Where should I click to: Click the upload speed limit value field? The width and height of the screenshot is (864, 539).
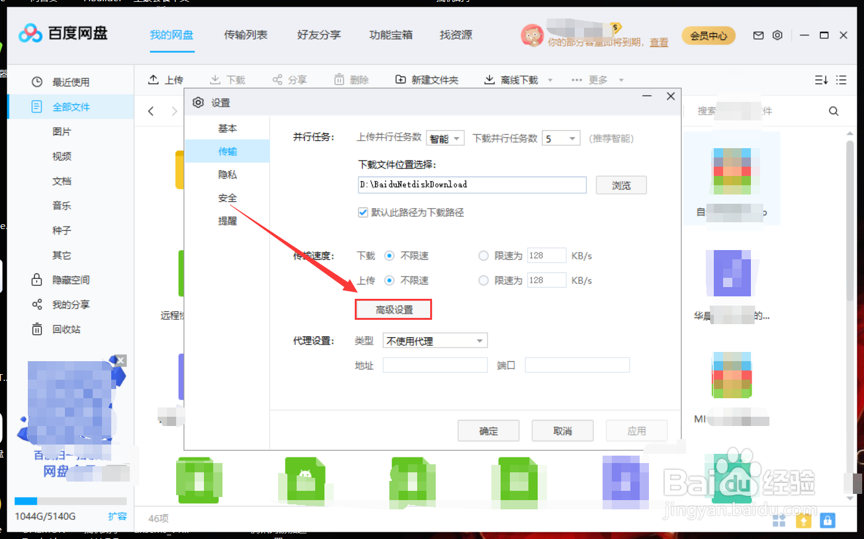coord(546,280)
